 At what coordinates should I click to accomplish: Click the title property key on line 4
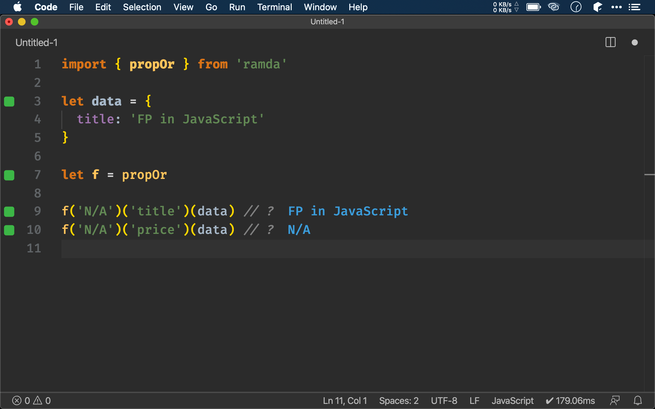tap(95, 119)
